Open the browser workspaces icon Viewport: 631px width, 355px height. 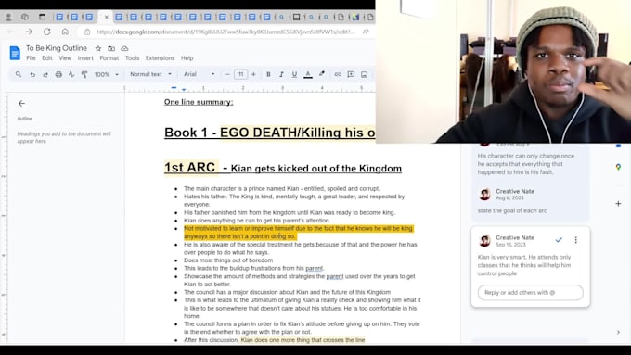coord(25,17)
